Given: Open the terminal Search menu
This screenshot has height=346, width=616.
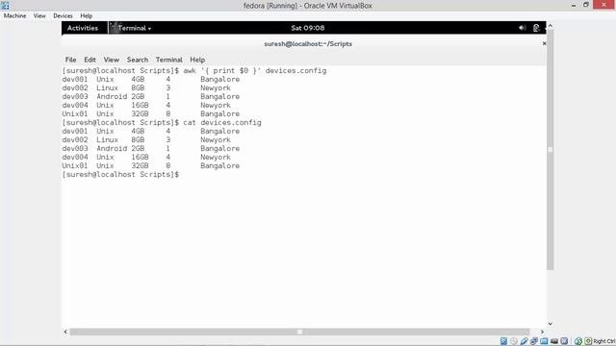Looking at the screenshot, I should [x=138, y=60].
